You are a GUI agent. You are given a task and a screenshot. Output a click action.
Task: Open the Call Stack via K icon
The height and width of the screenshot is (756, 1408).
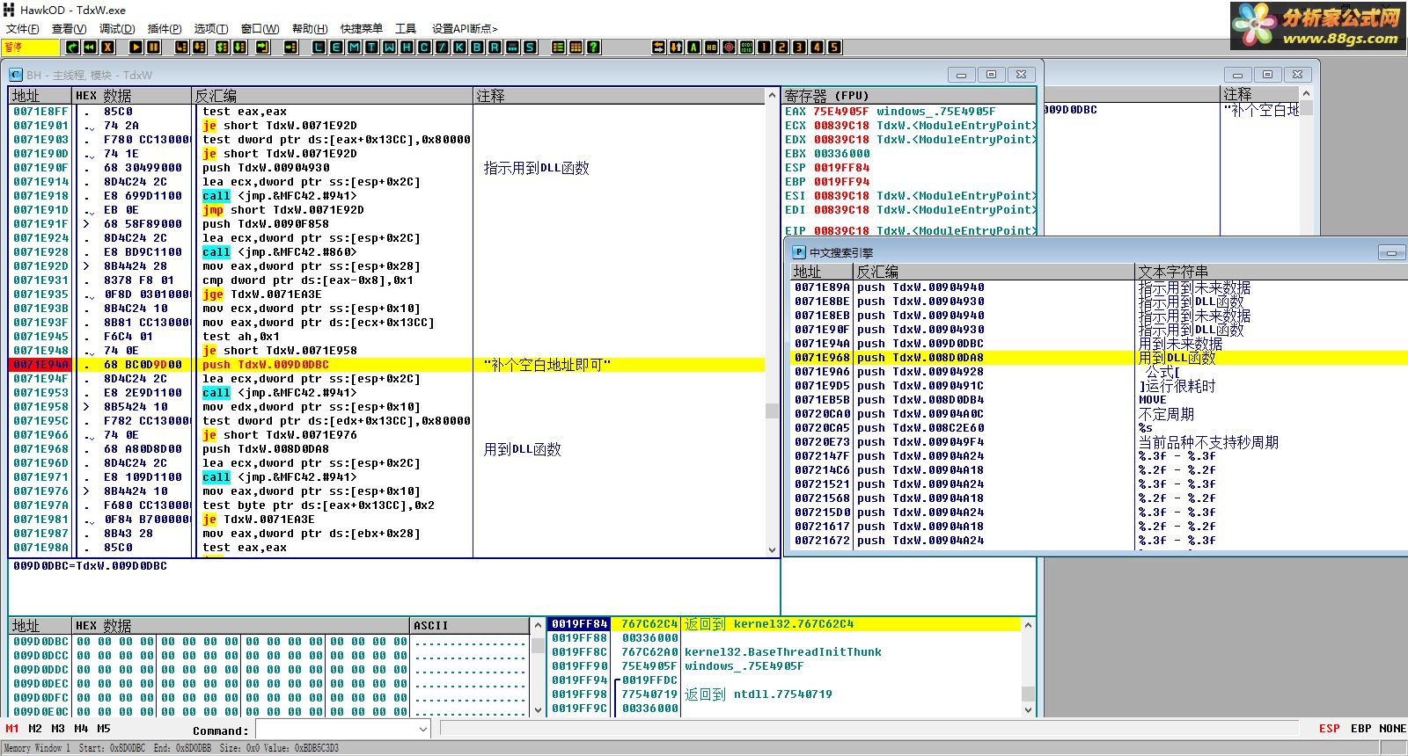click(459, 47)
